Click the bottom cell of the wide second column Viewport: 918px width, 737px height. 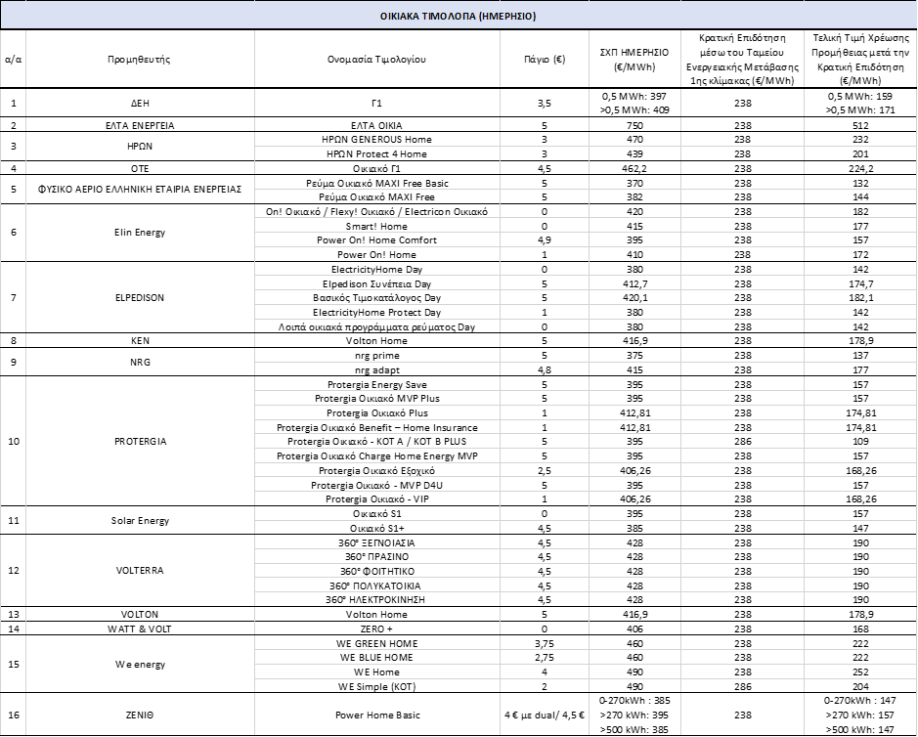coord(140,715)
